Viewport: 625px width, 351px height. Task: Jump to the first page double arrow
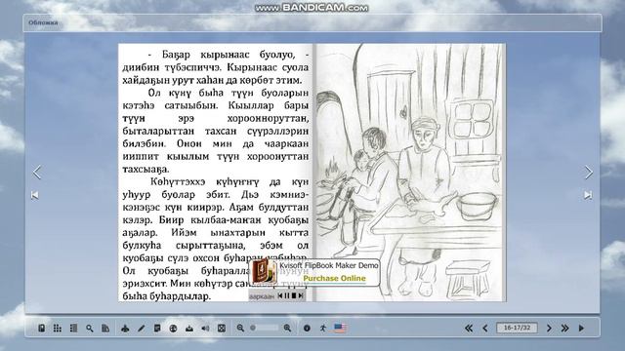(x=469, y=328)
